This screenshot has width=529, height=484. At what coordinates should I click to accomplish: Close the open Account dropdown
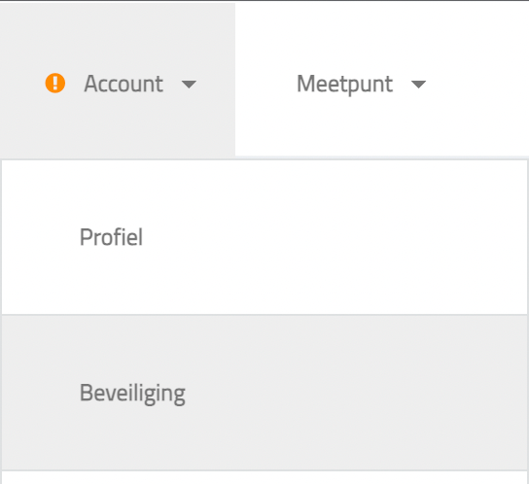118,80
